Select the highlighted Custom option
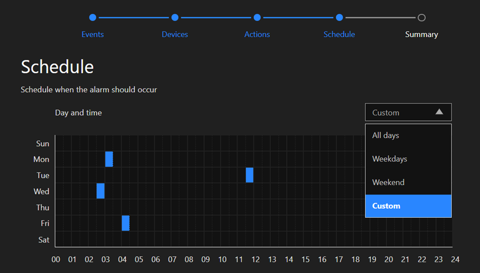Screen dimensions: 480x273 click(x=408, y=206)
